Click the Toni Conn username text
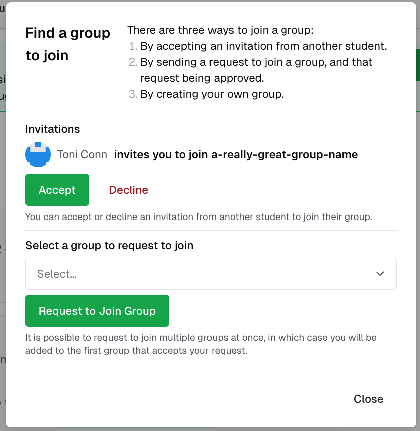 [x=82, y=155]
